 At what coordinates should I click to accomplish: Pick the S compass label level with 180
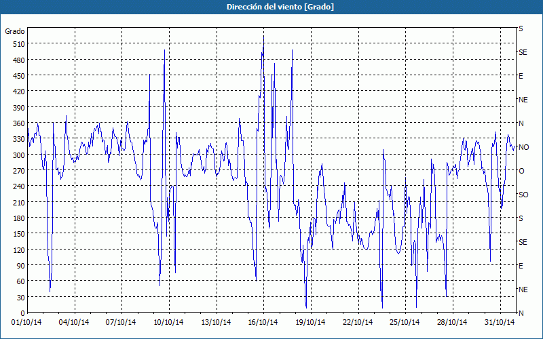(x=521, y=218)
